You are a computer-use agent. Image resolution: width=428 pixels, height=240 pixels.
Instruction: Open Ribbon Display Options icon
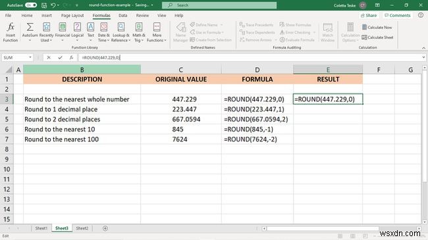pyautogui.click(x=377, y=5)
